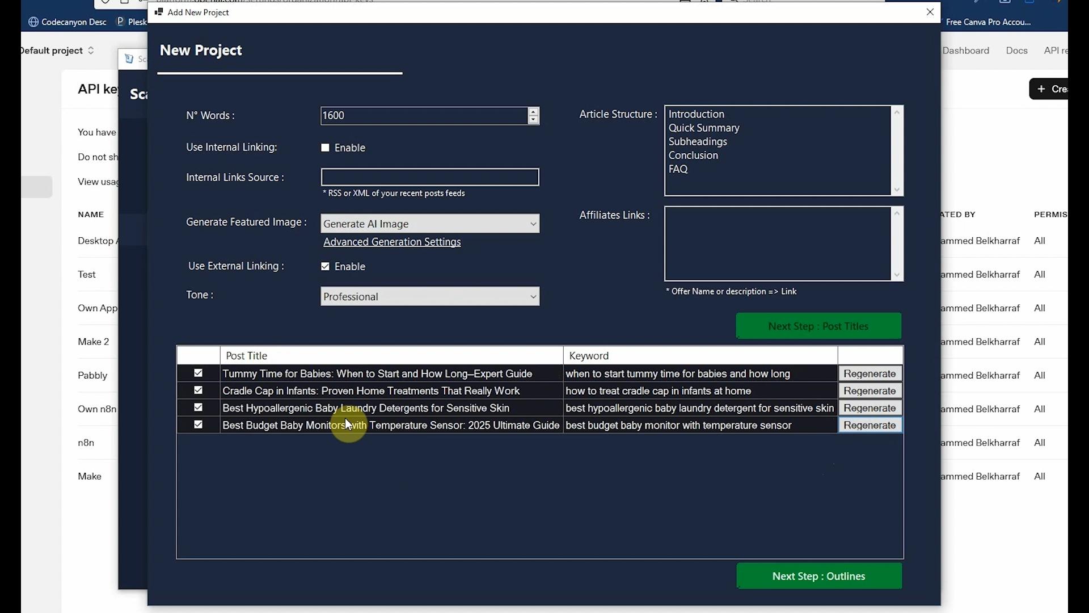Open the Codecanyon Desc bookmark
This screenshot has height=613, width=1089.
pos(67,22)
